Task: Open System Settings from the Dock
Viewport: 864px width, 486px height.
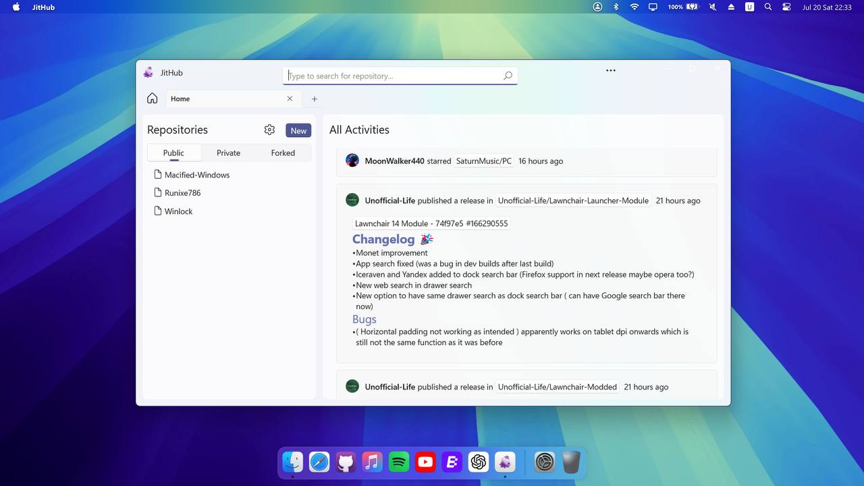Action: point(545,462)
